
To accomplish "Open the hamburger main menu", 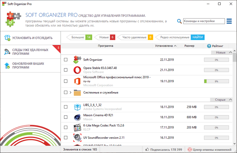I will [x=229, y=21].
